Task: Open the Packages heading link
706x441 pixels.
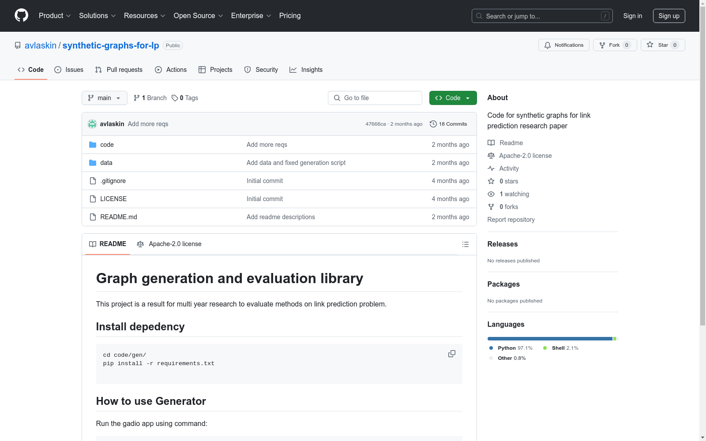Action: [x=503, y=284]
